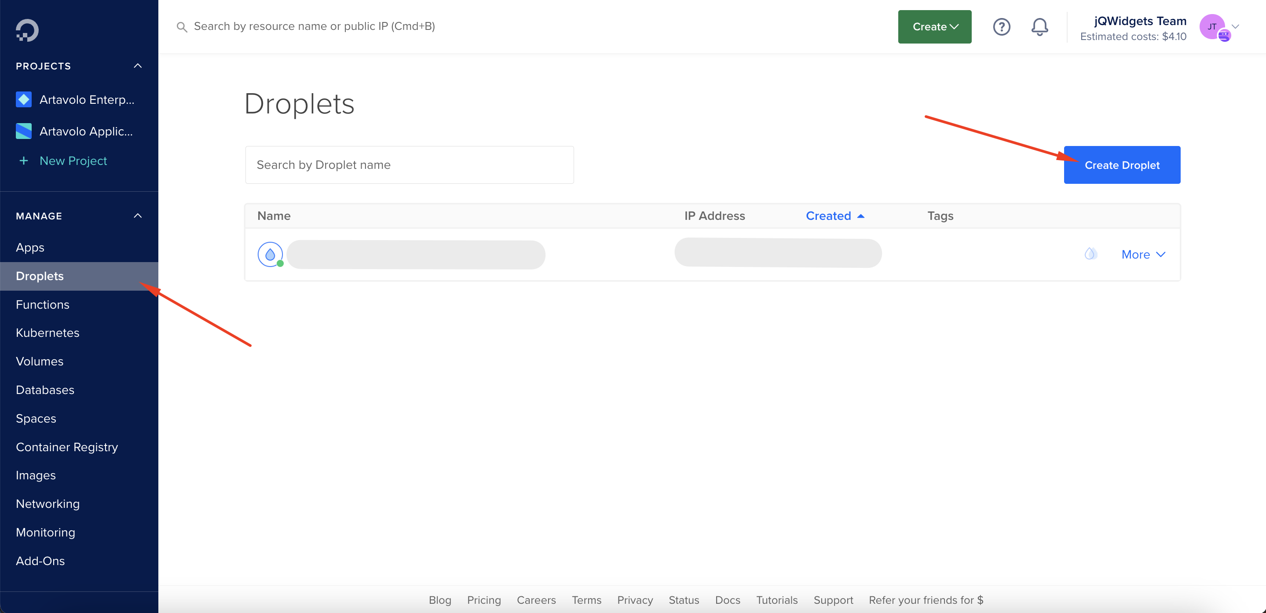This screenshot has height=613, width=1266.
Task: Click the blurred IP address in the row
Action: click(778, 253)
